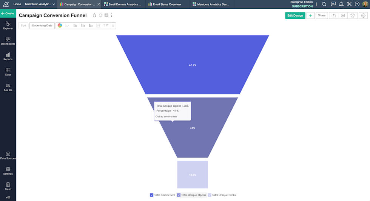Switch to map chart type
370x201 pixels.
(x=106, y=25)
